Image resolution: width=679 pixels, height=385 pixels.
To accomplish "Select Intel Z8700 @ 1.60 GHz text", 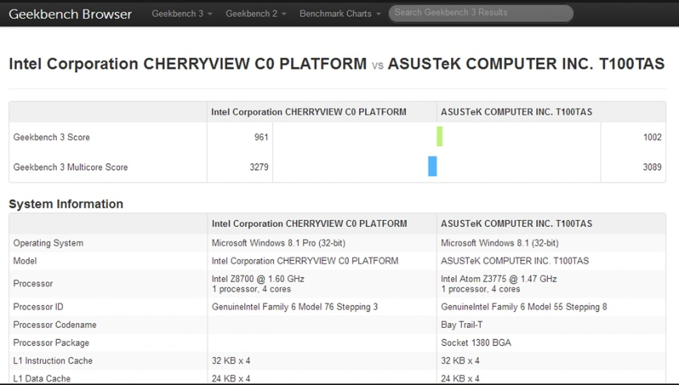I will pos(258,279).
